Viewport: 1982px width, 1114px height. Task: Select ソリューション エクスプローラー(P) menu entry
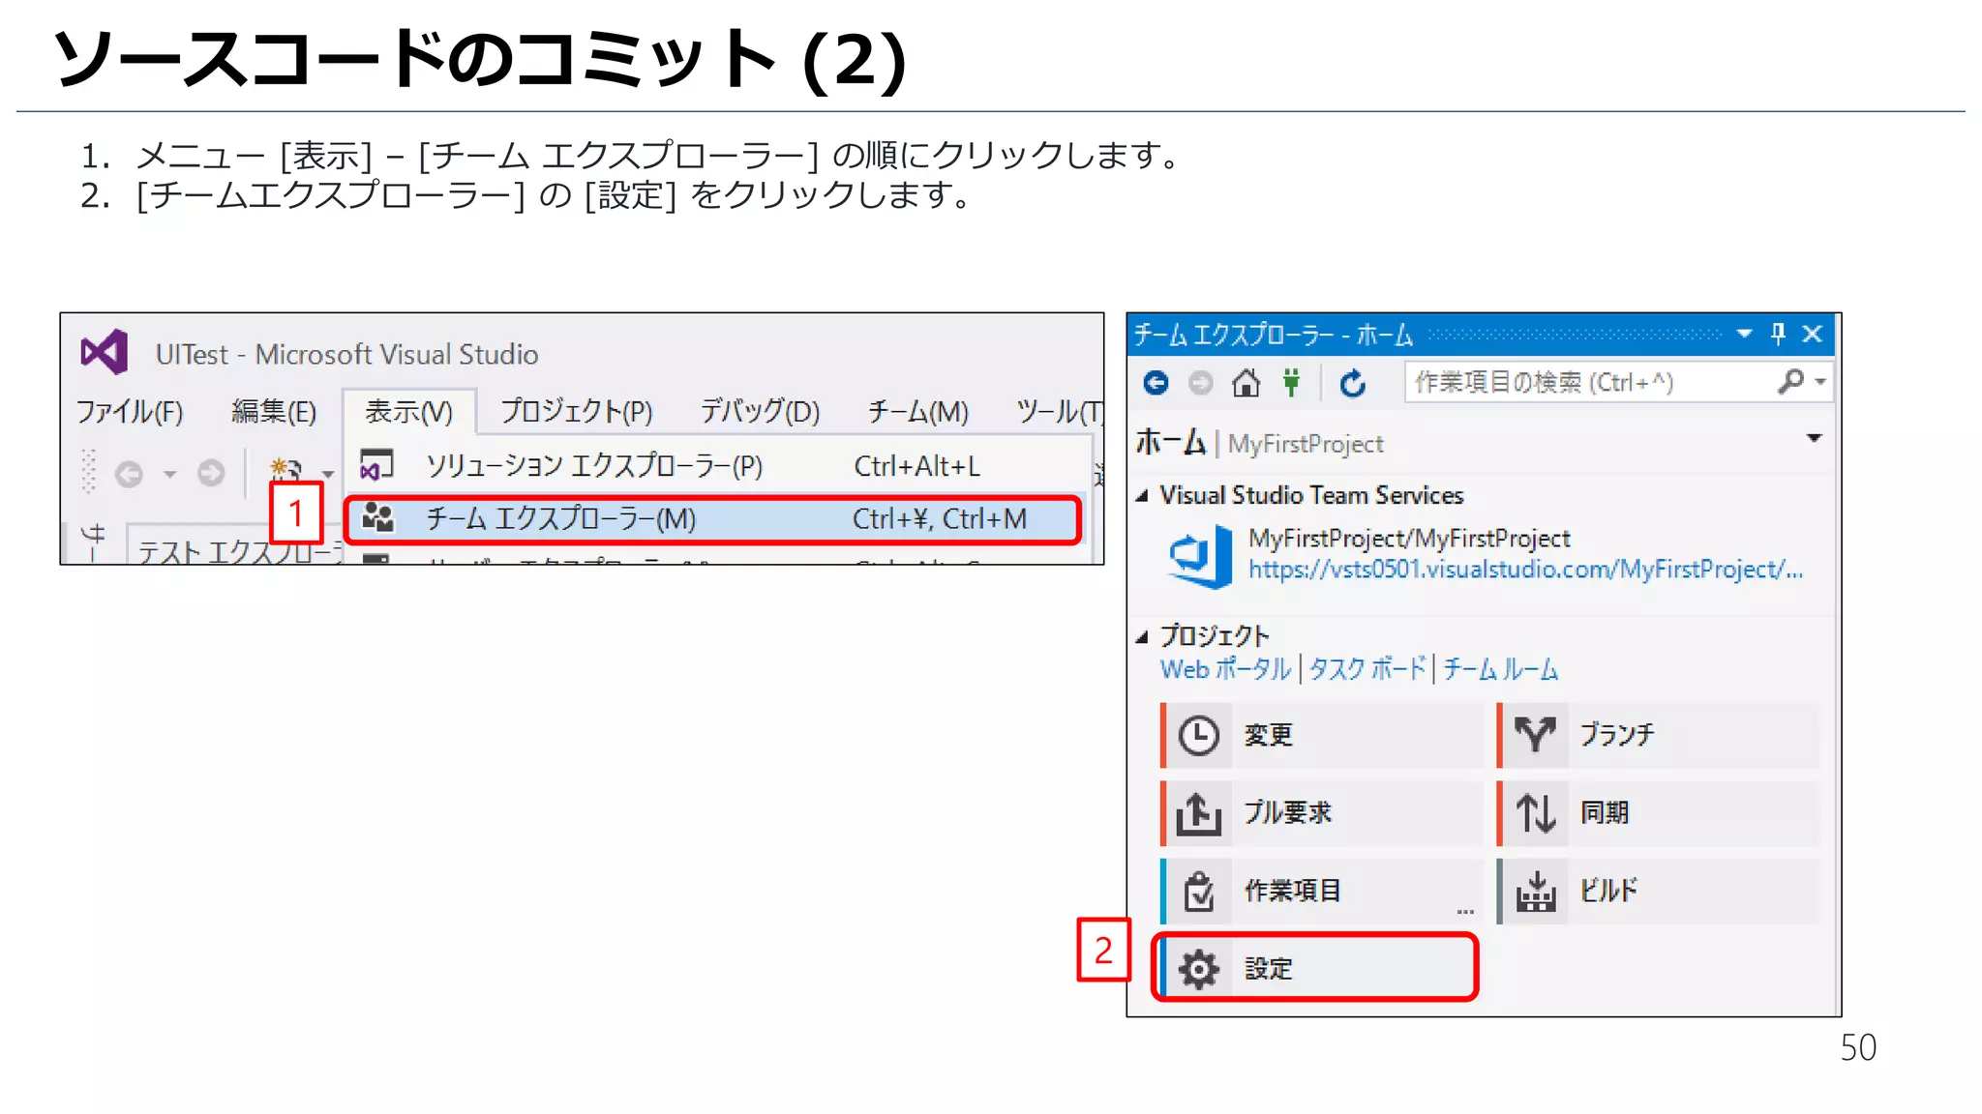pos(716,466)
